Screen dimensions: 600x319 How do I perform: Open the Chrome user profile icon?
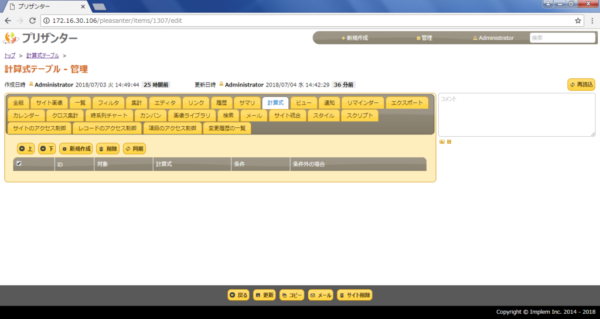coord(548,4)
